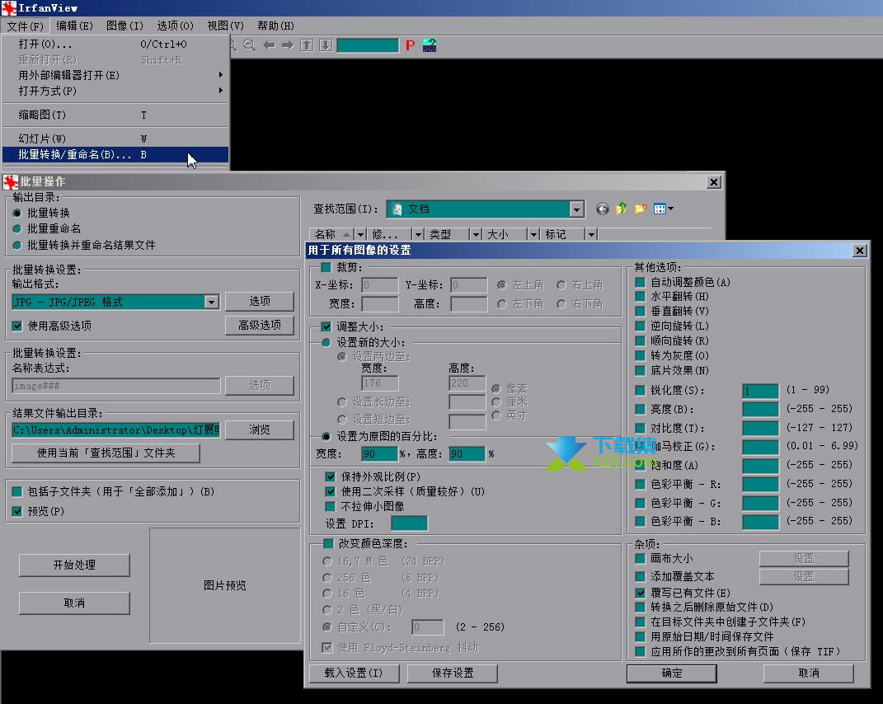Expand 用外部编辑器打开 submenu
Image resolution: width=883 pixels, height=704 pixels.
(115, 76)
